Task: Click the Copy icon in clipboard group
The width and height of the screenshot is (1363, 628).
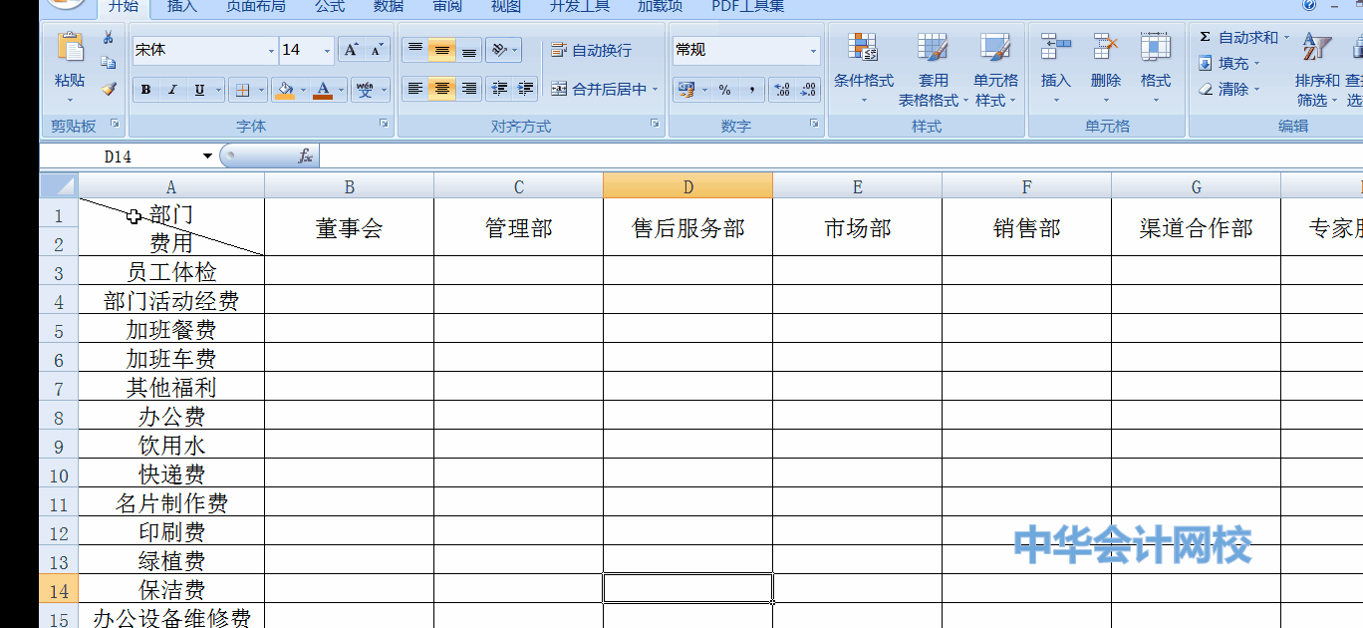Action: point(109,63)
